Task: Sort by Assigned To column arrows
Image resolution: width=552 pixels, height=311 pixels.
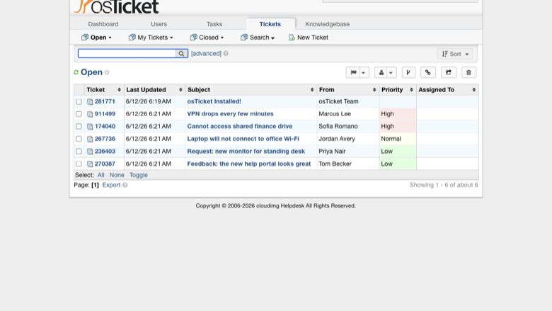Action: coord(474,90)
